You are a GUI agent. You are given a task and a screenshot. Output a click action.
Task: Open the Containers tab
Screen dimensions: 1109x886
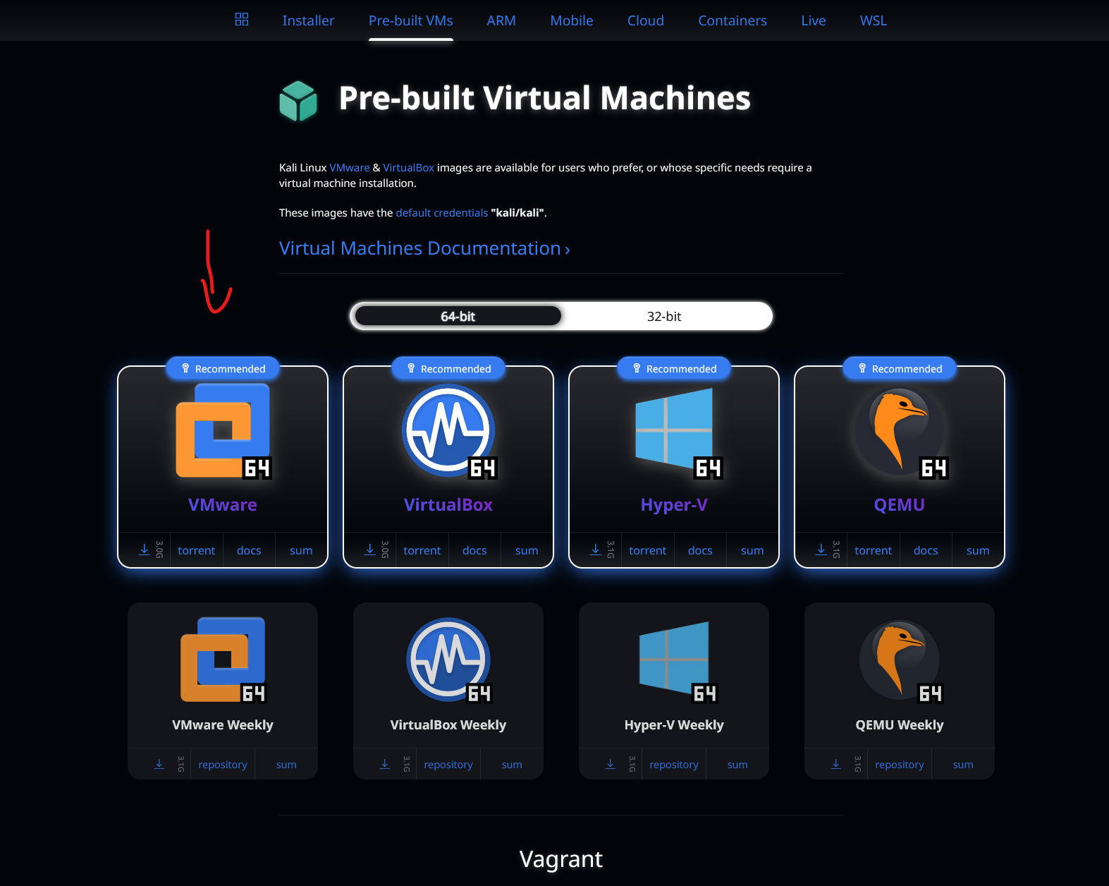click(x=733, y=20)
